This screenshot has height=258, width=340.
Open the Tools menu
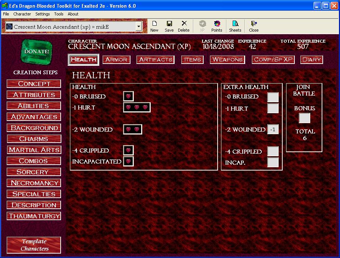[x=59, y=14]
